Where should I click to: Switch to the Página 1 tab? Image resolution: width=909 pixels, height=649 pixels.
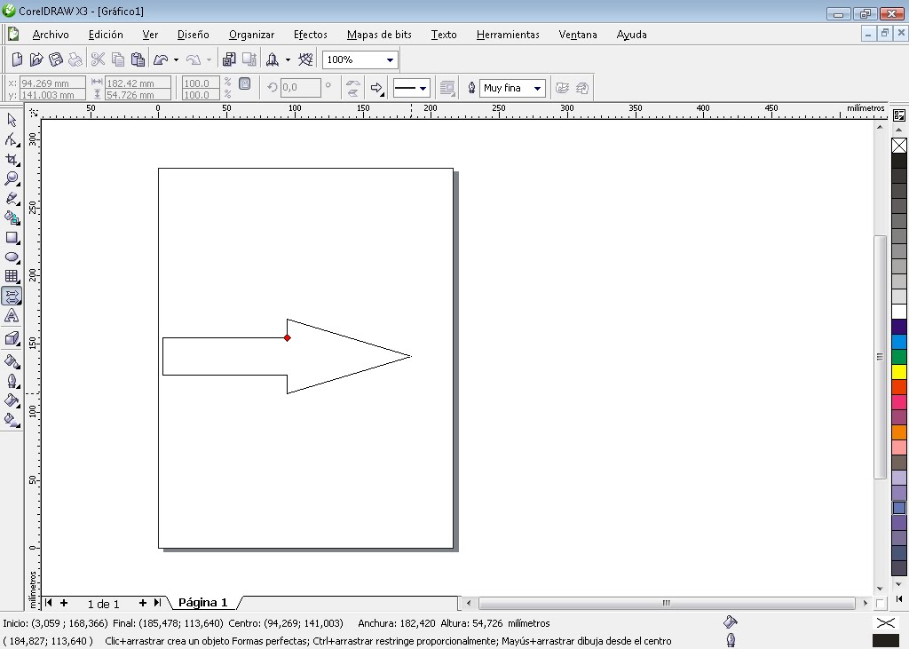click(202, 603)
